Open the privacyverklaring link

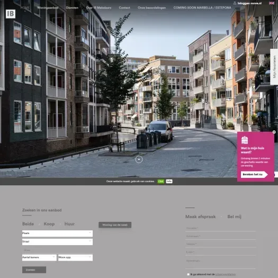pos(226,274)
